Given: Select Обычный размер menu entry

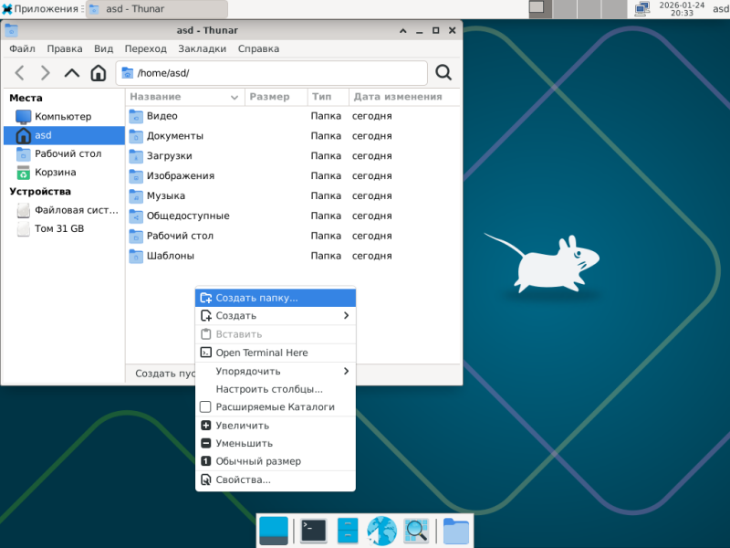Looking at the screenshot, I should 276,461.
